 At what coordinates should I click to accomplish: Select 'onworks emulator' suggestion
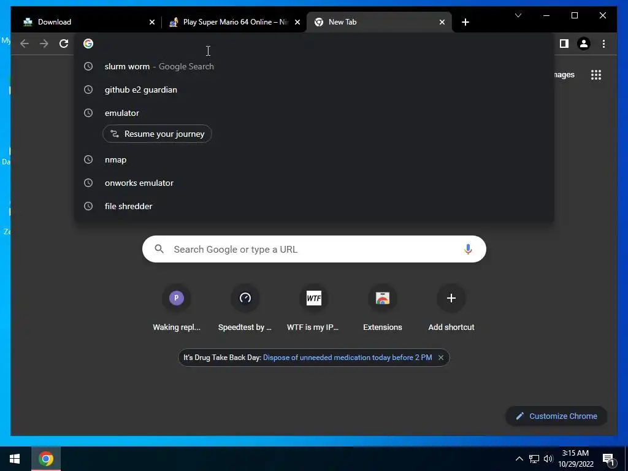(x=315, y=183)
